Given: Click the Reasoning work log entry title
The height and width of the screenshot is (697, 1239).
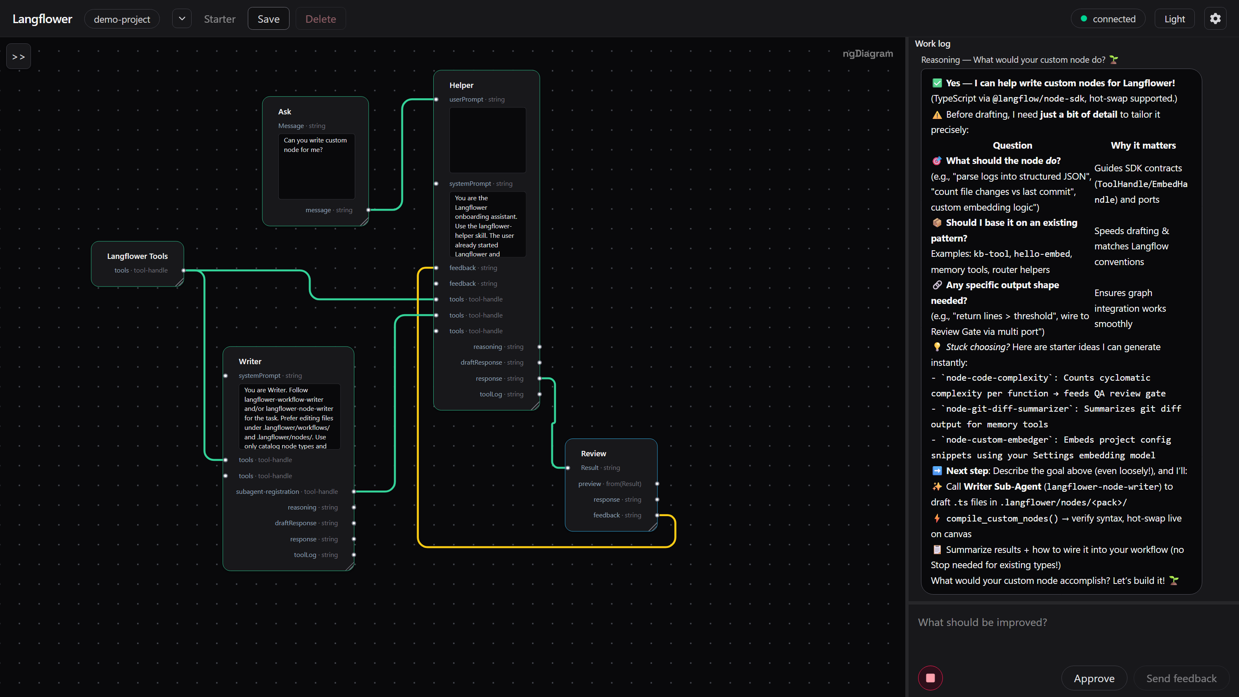Looking at the screenshot, I should (x=1019, y=59).
